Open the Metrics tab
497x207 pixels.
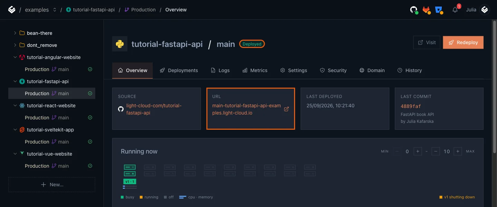[x=255, y=70]
